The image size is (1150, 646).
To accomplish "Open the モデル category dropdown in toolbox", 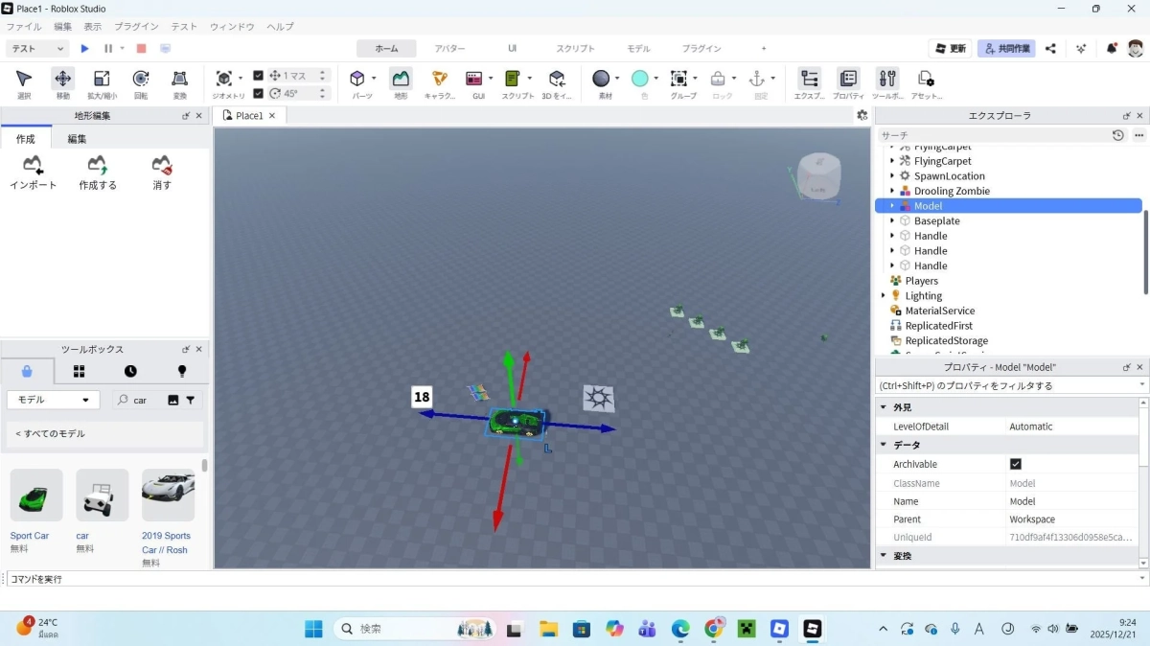I will [53, 400].
